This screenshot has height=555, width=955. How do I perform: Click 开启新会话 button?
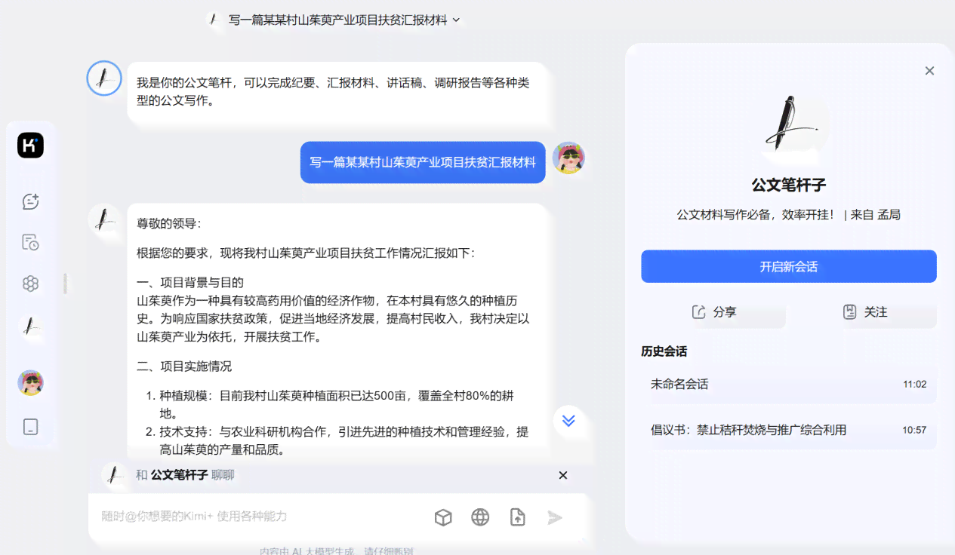pos(789,266)
